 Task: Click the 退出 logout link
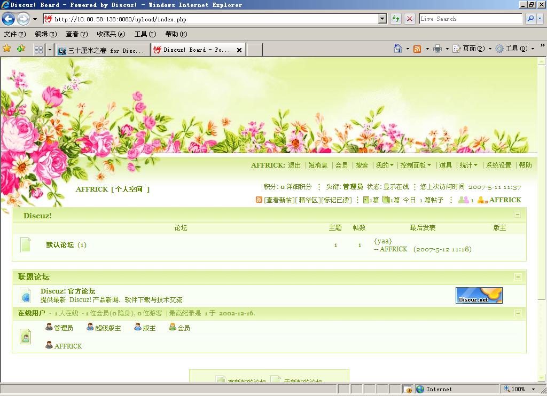(x=294, y=165)
